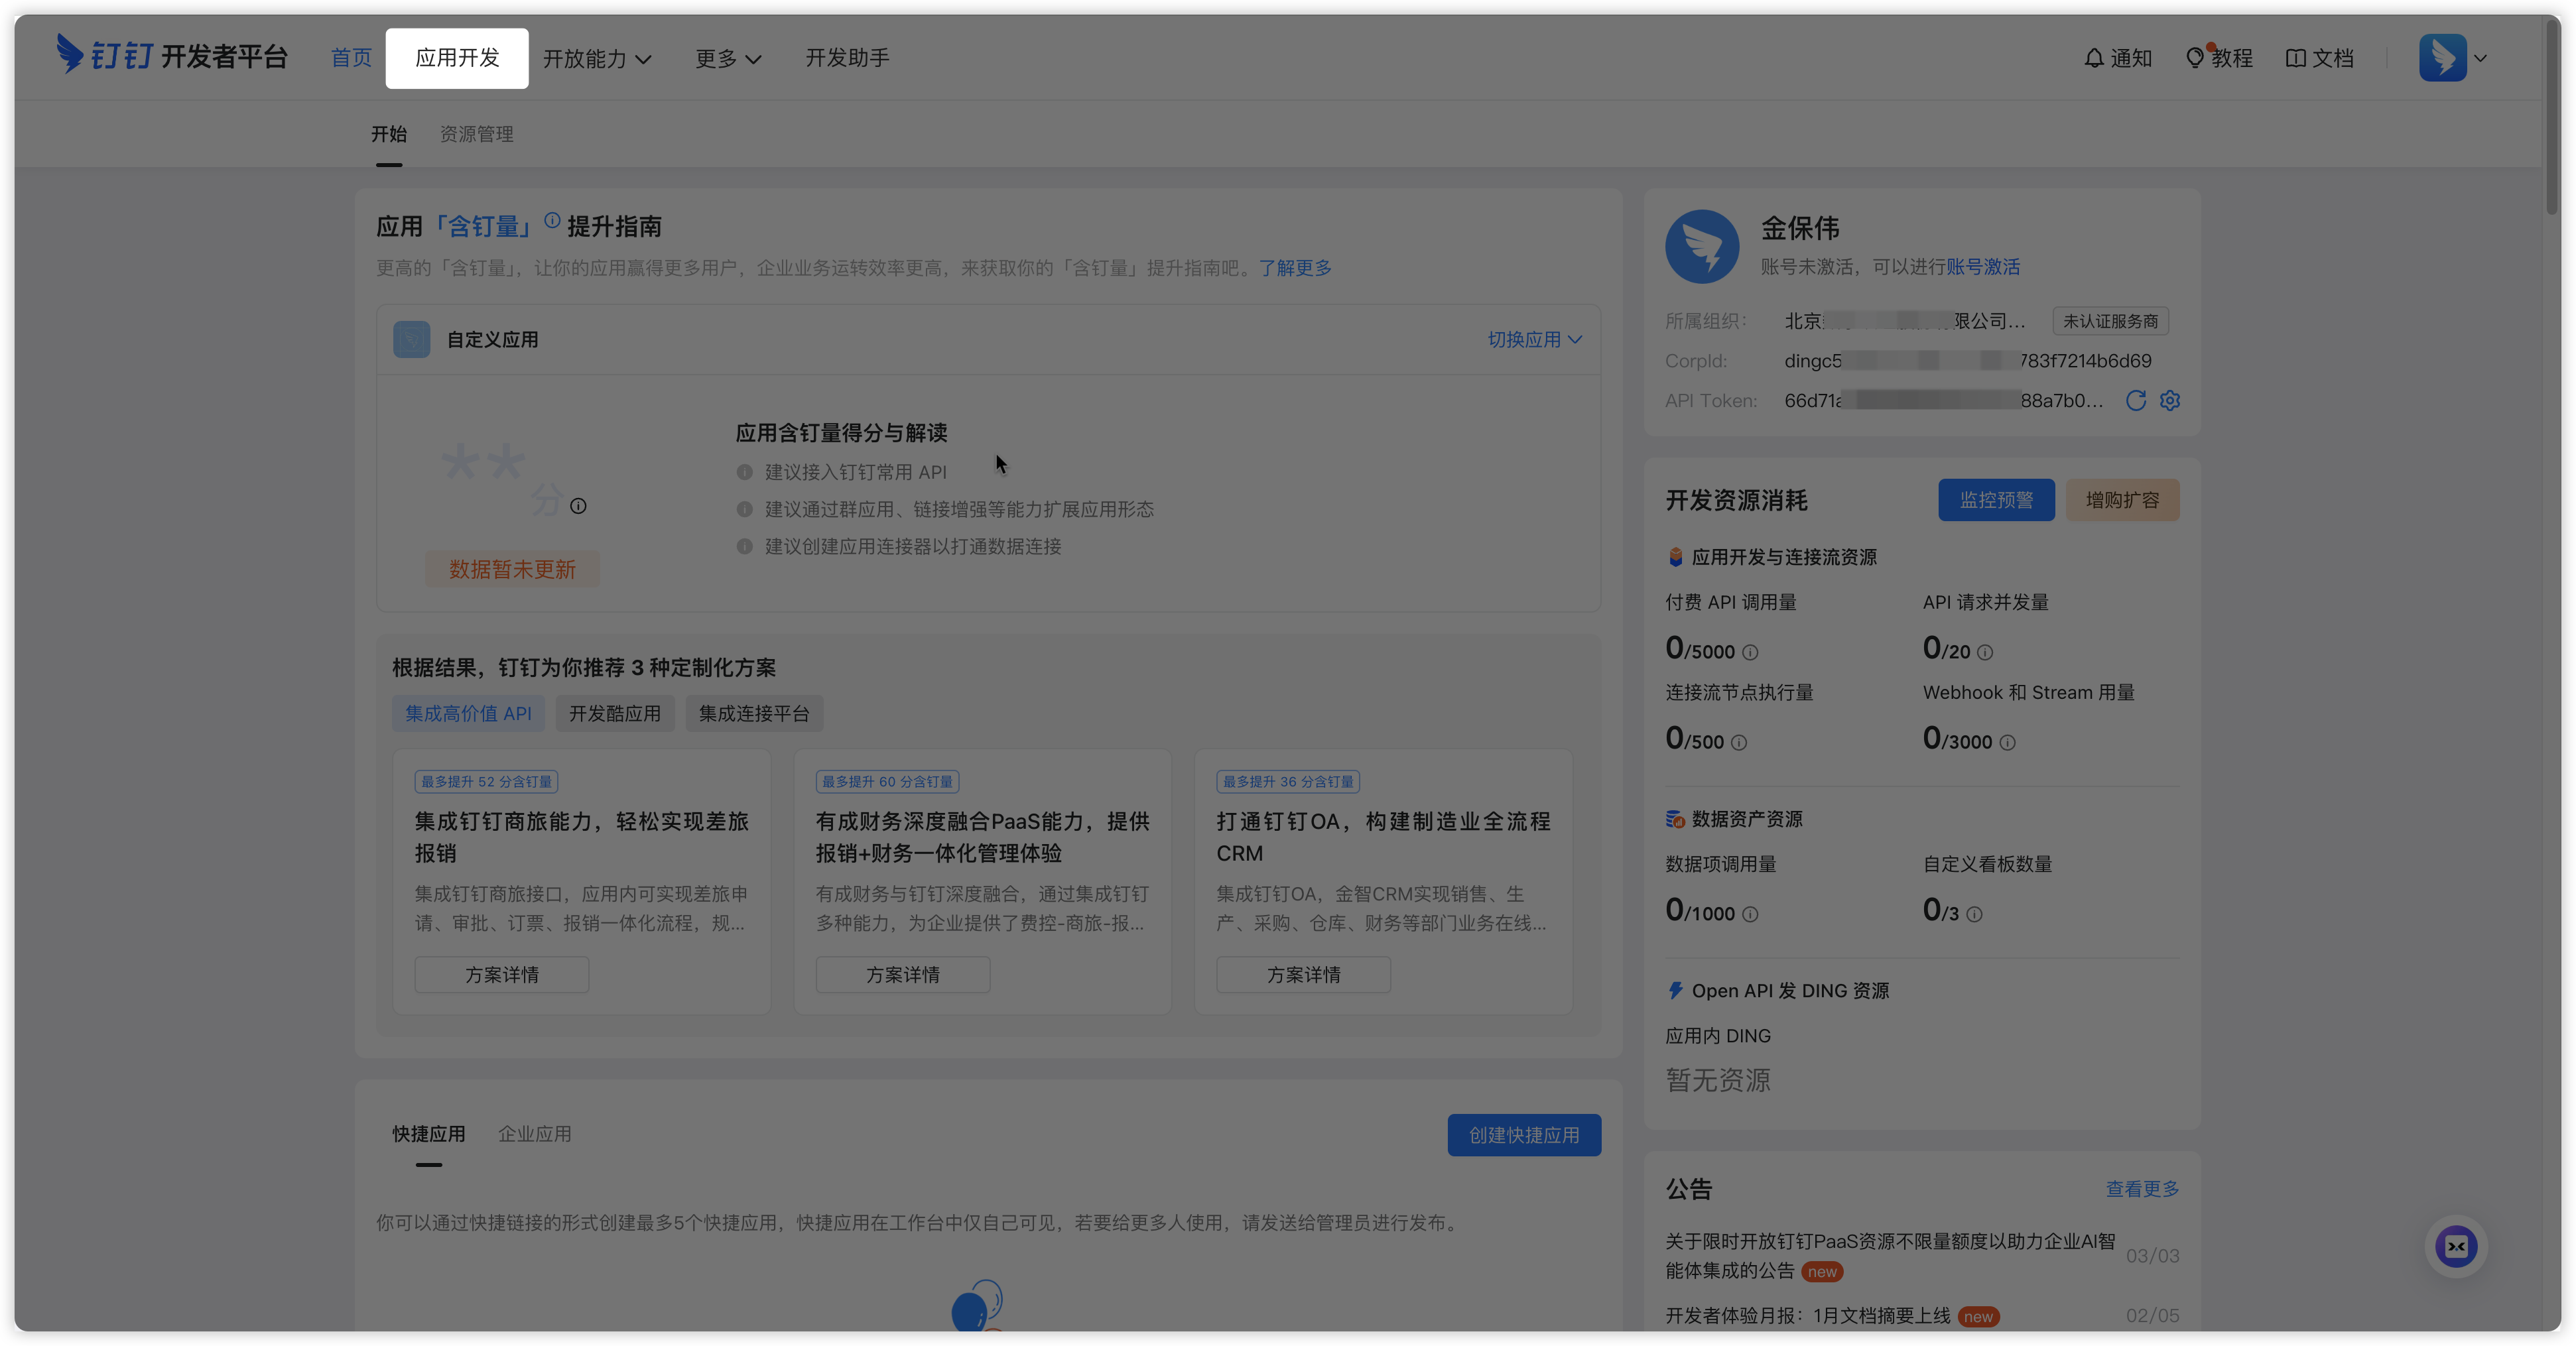Open docs book icon

[2296, 58]
